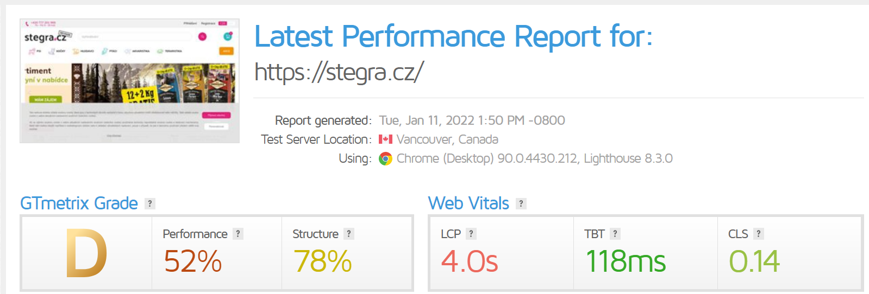Open help icon next to CLS
The height and width of the screenshot is (294, 869).
(x=759, y=234)
